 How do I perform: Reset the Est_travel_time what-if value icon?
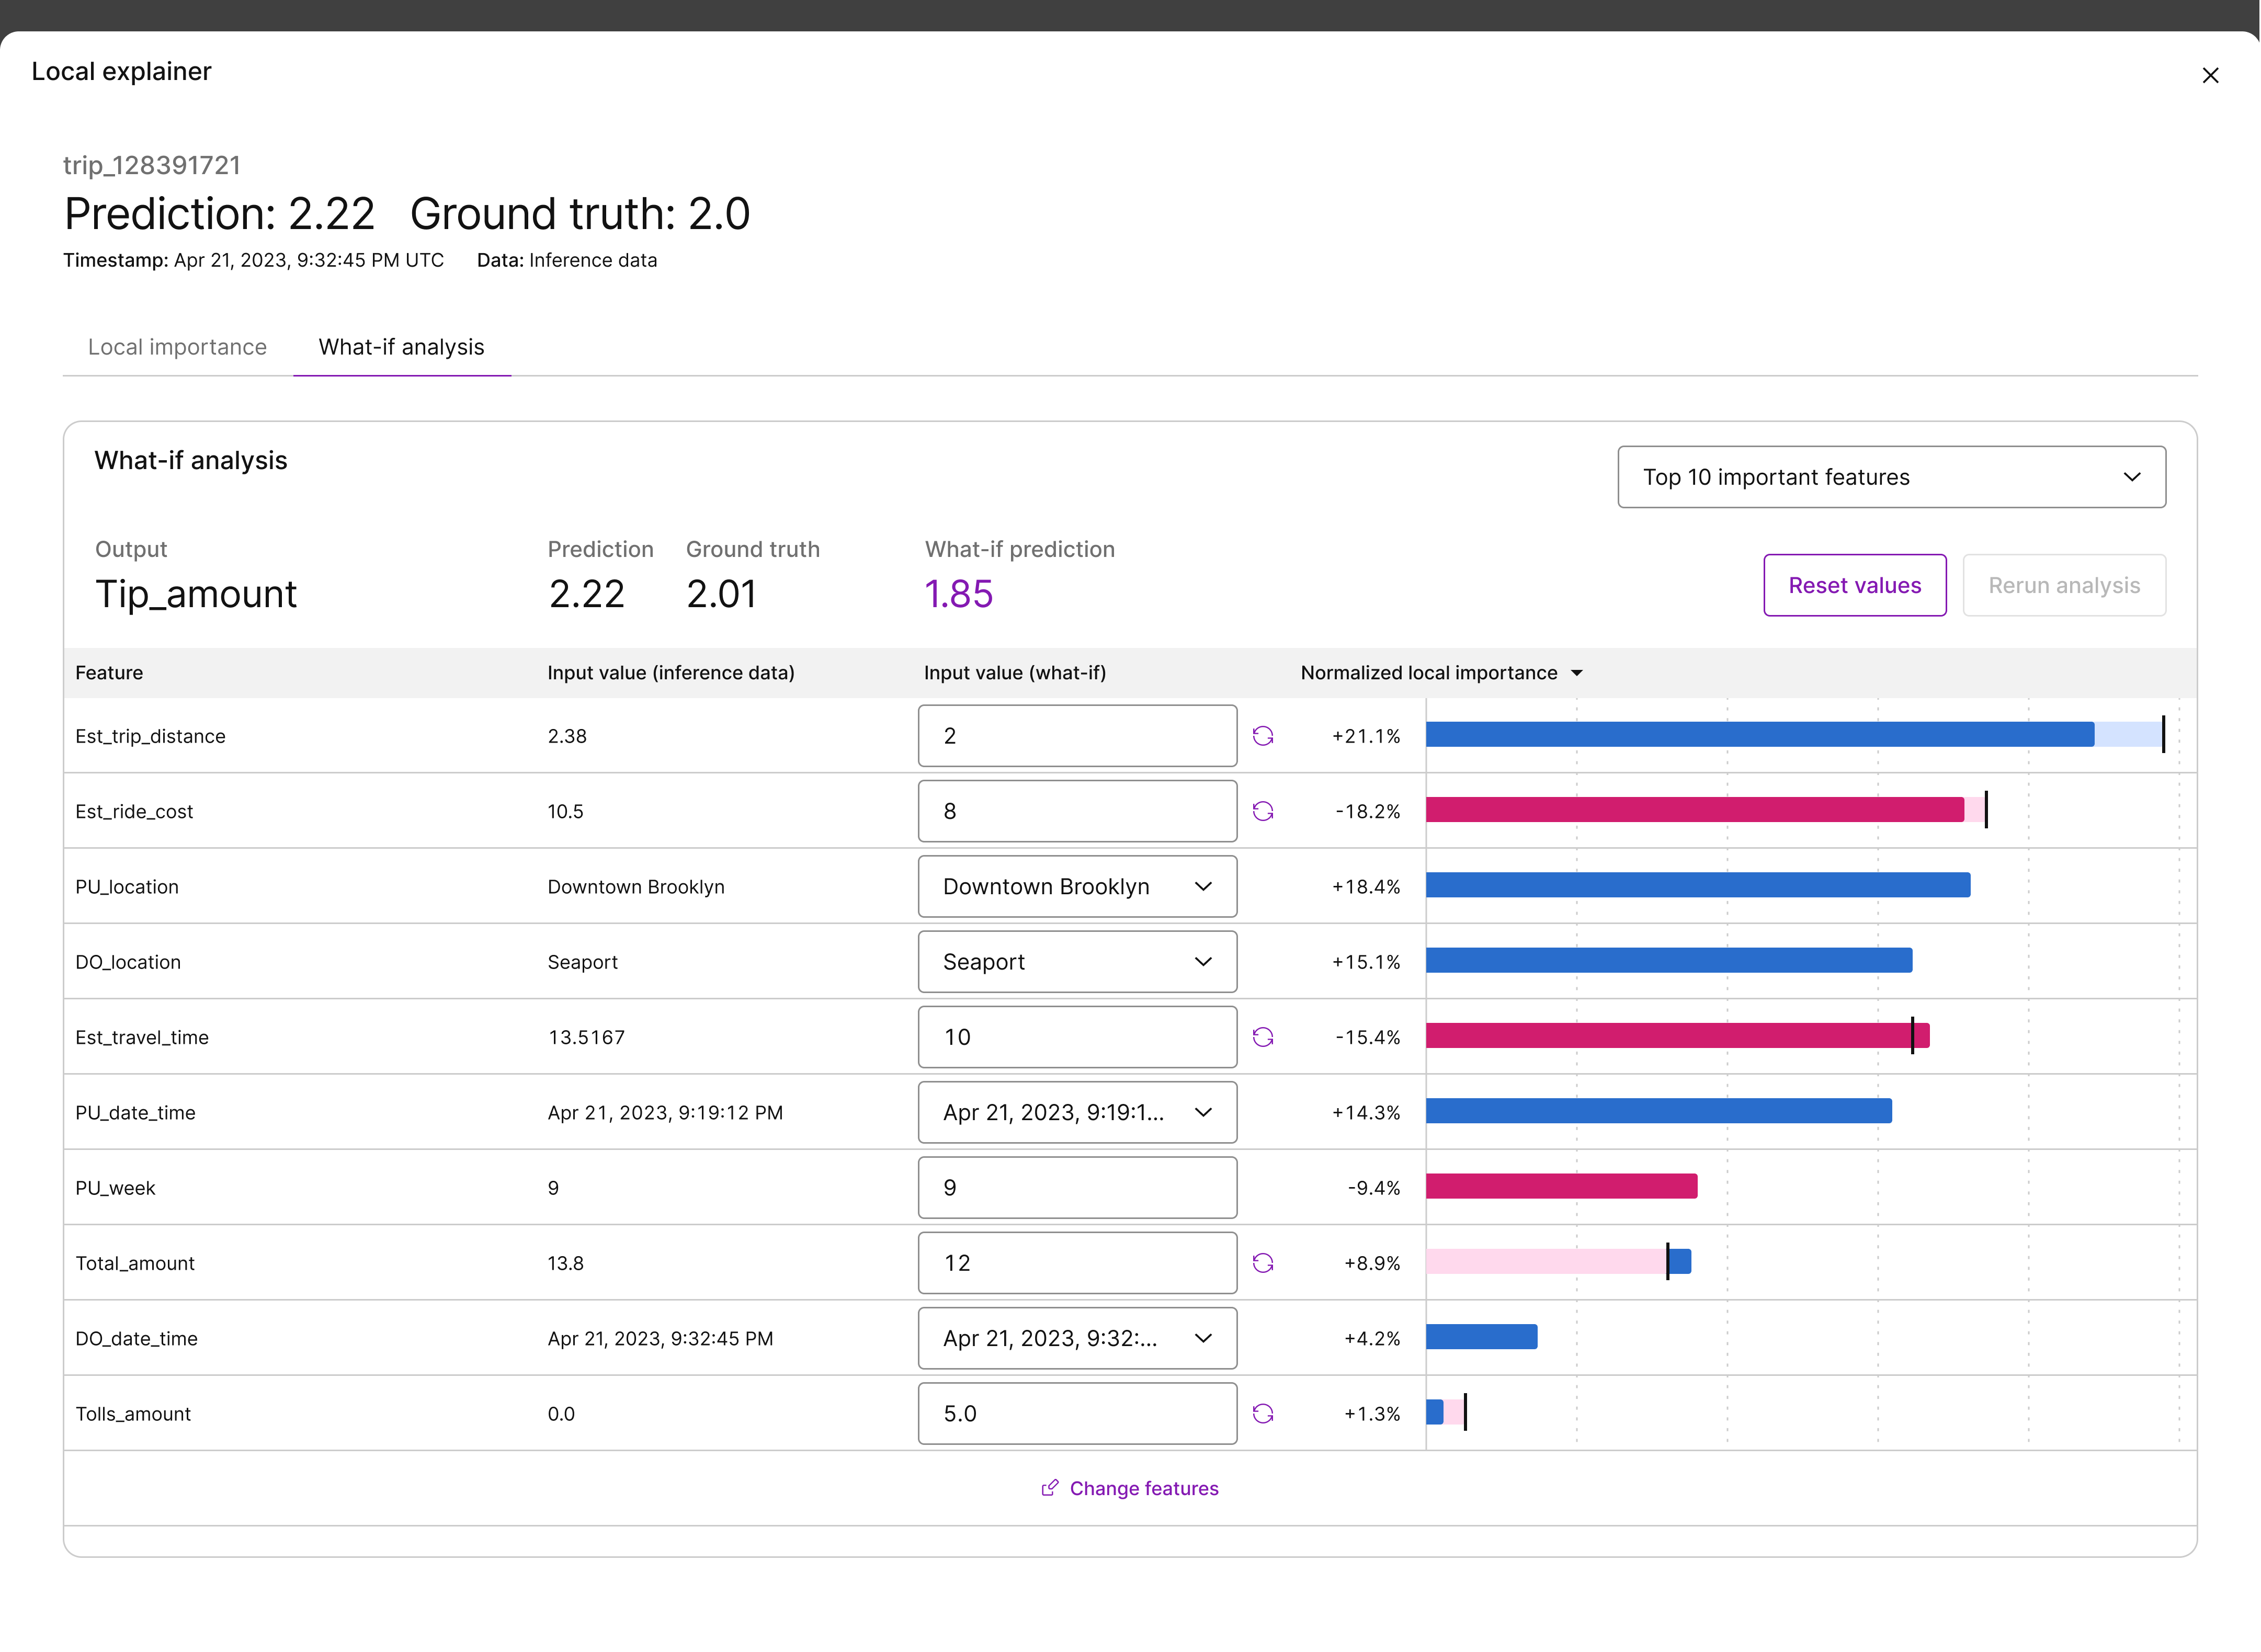1263,1037
